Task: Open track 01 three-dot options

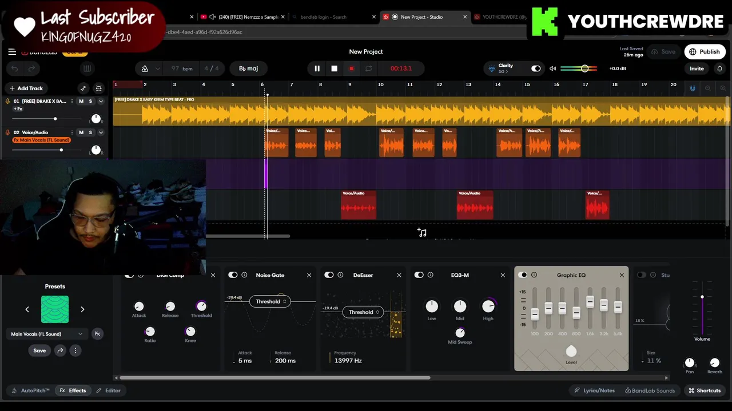Action: pyautogui.click(x=72, y=101)
